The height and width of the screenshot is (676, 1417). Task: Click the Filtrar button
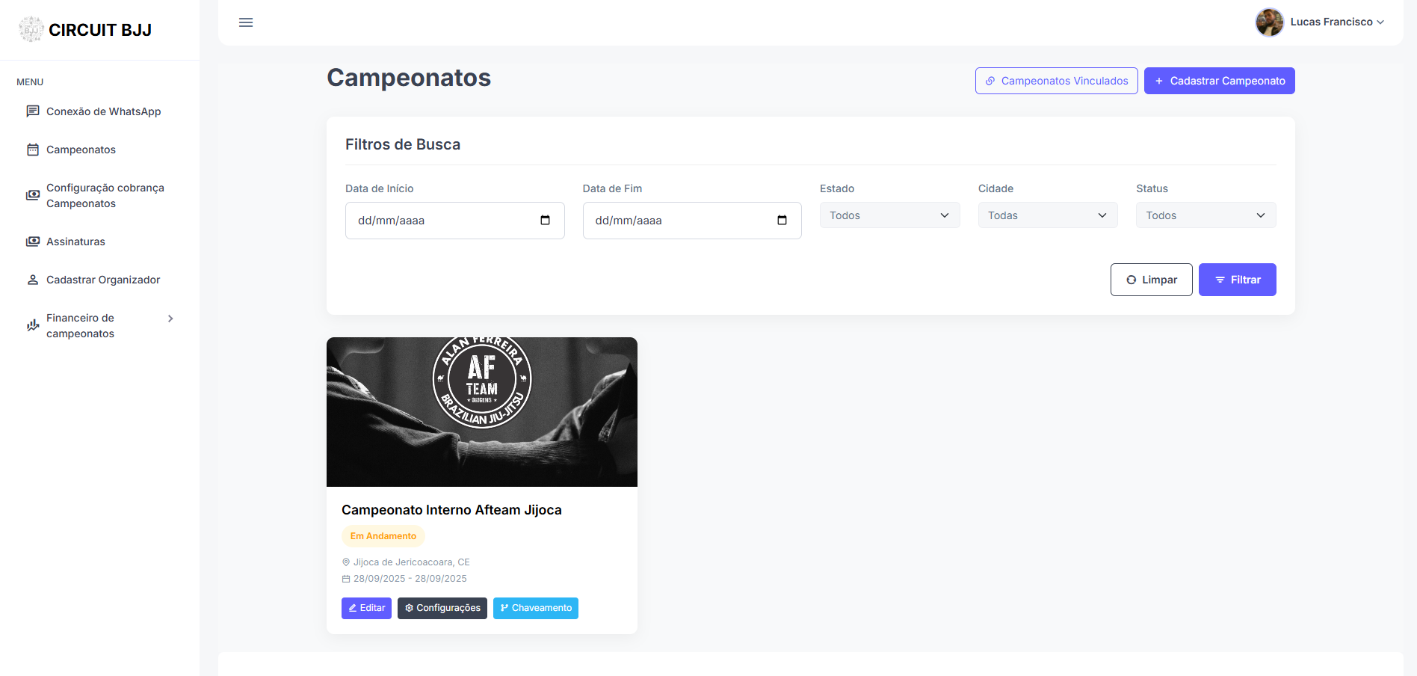coord(1237,280)
